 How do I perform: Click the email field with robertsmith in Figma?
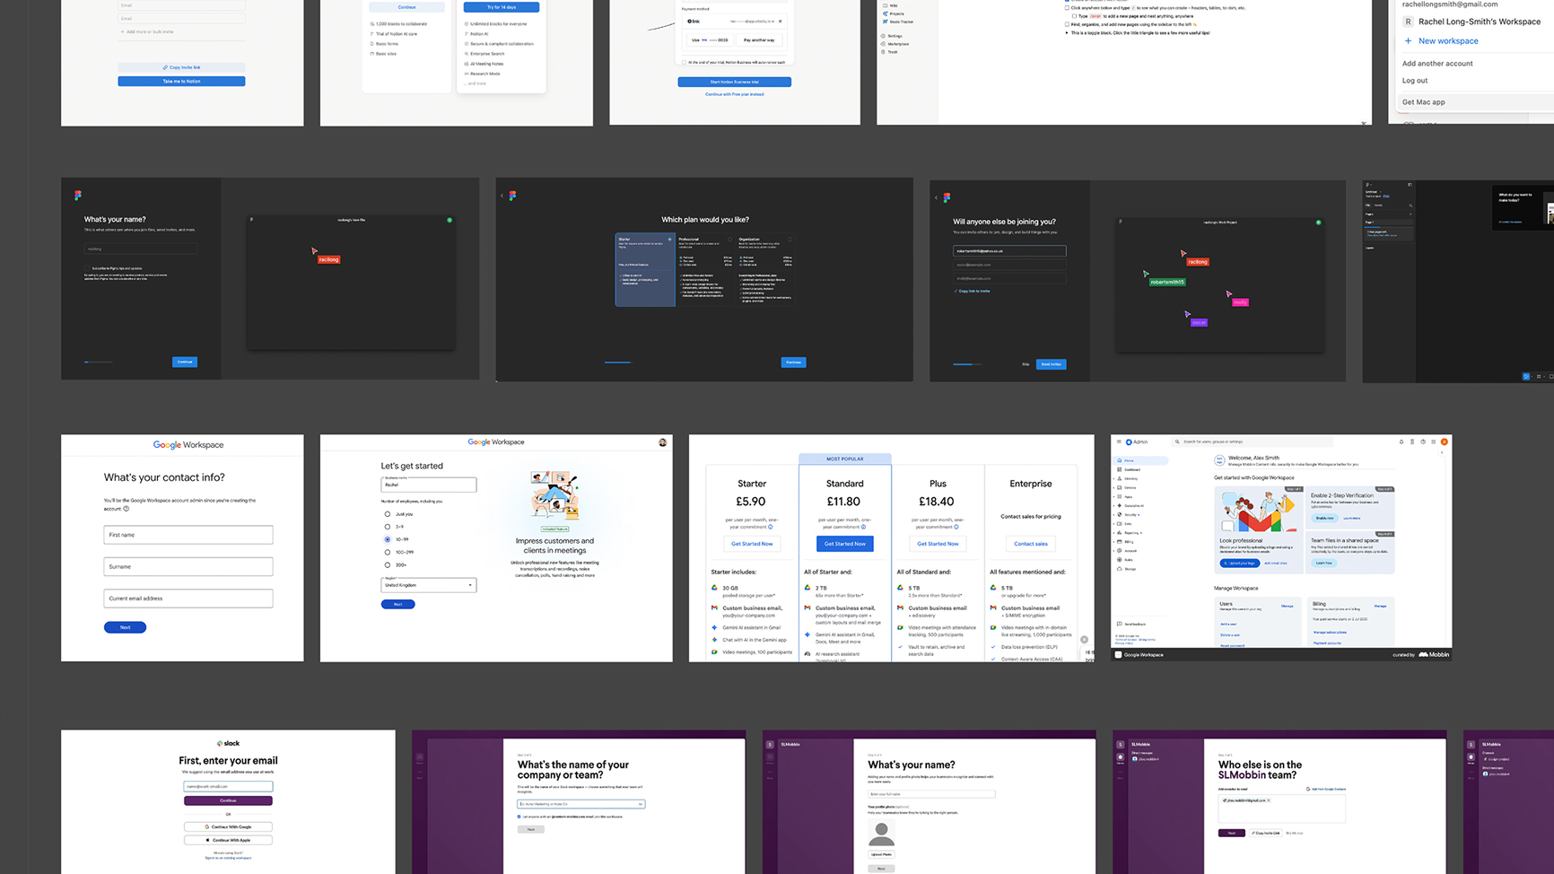point(1009,251)
